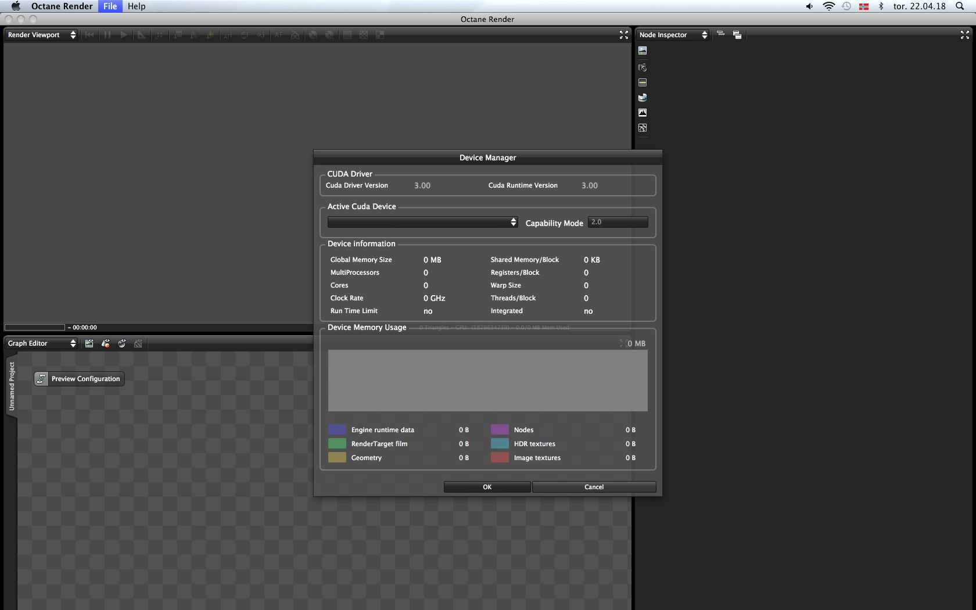Image resolution: width=976 pixels, height=610 pixels.
Task: Select the render target landscape icon
Action: 643,51
